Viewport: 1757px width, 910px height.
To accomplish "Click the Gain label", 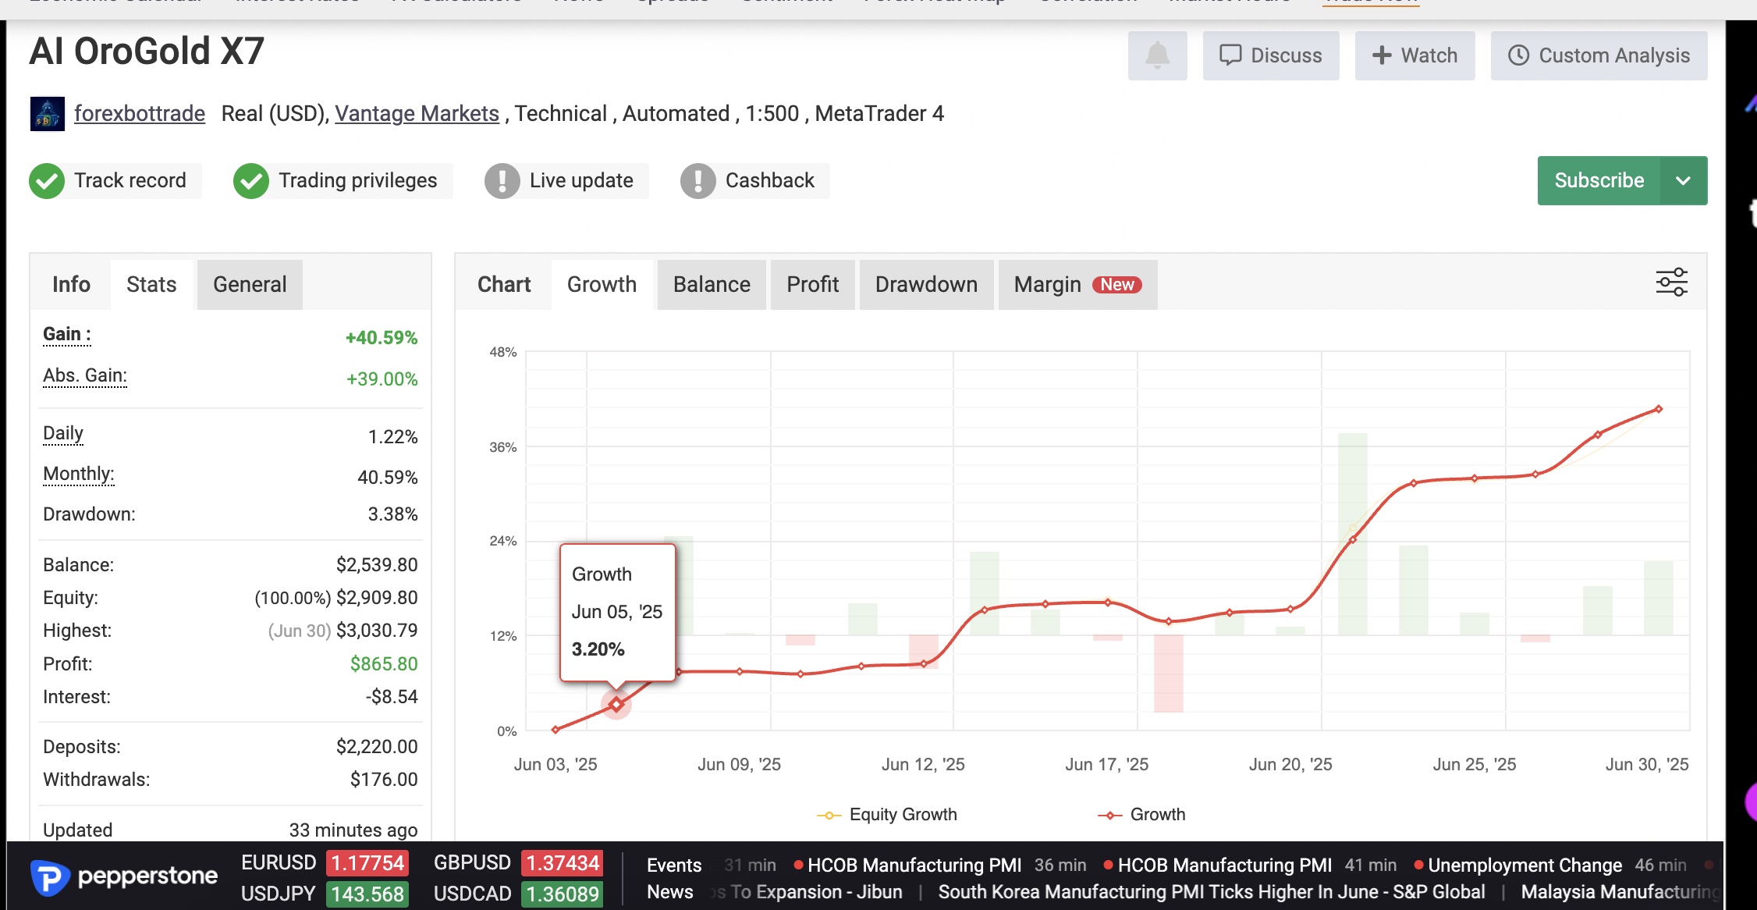I will pos(67,335).
